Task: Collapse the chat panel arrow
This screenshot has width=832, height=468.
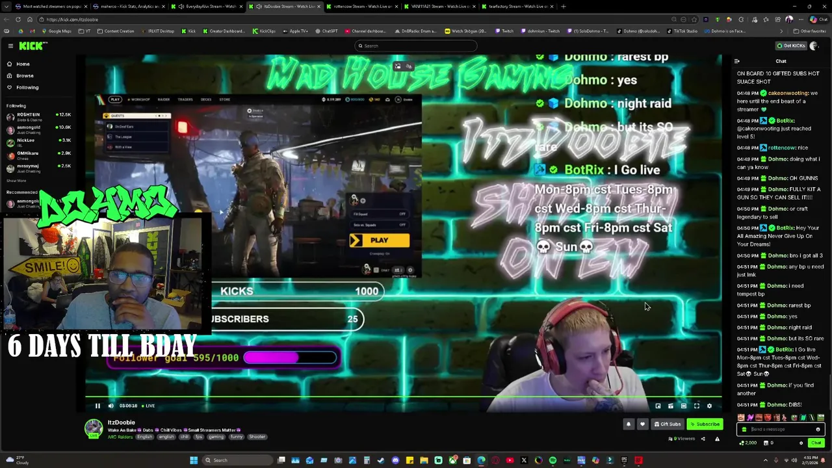Action: point(736,61)
